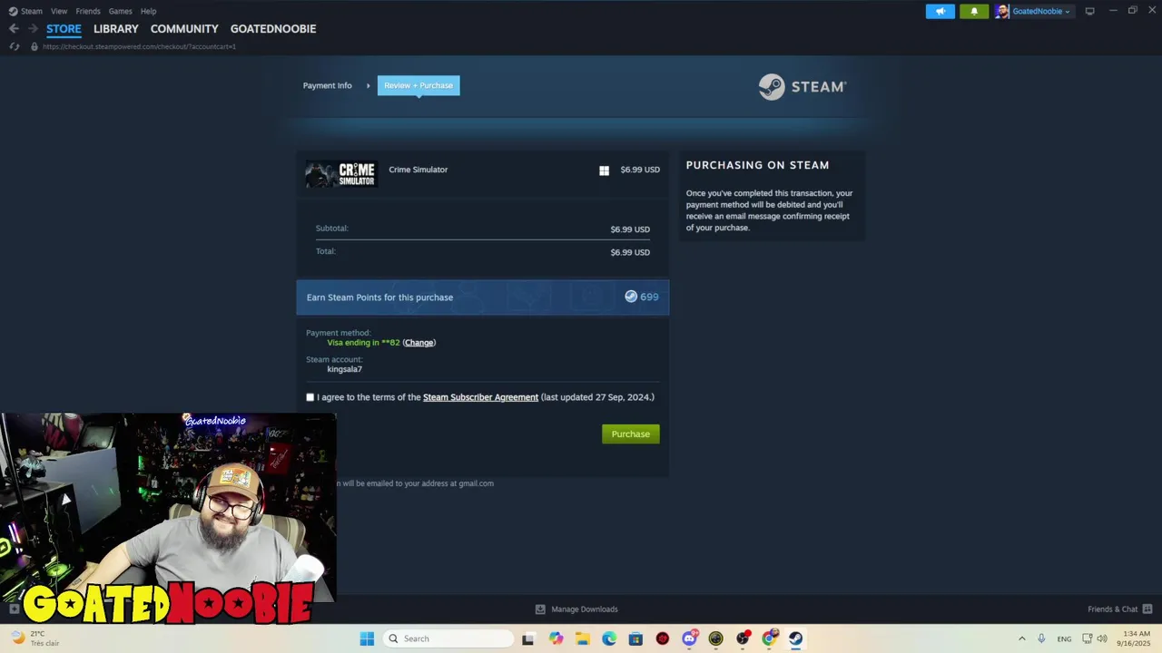Click the checkout URL address
This screenshot has height=653, width=1162.
coord(139,46)
